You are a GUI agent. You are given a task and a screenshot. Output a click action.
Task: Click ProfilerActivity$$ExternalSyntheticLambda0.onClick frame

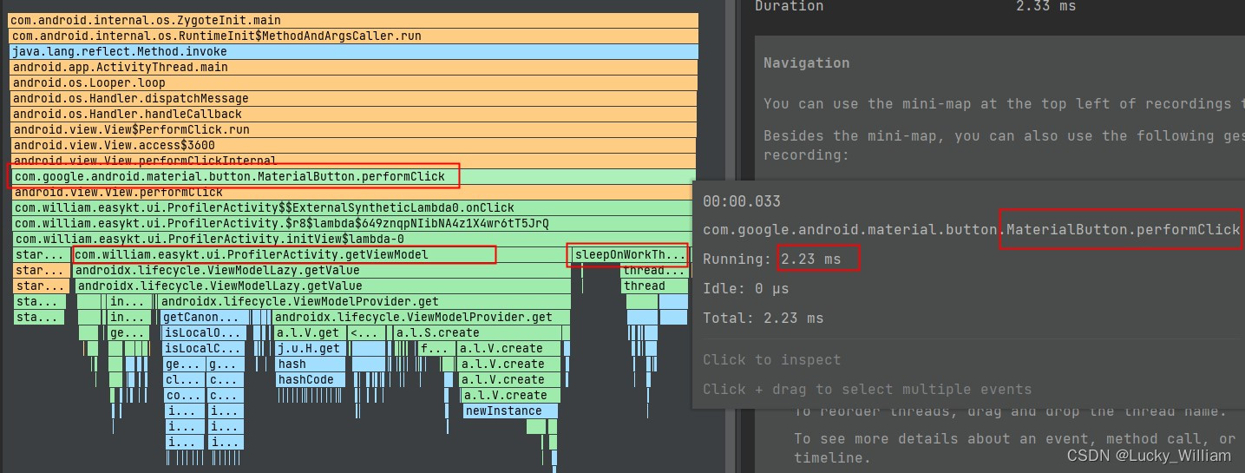pos(353,207)
